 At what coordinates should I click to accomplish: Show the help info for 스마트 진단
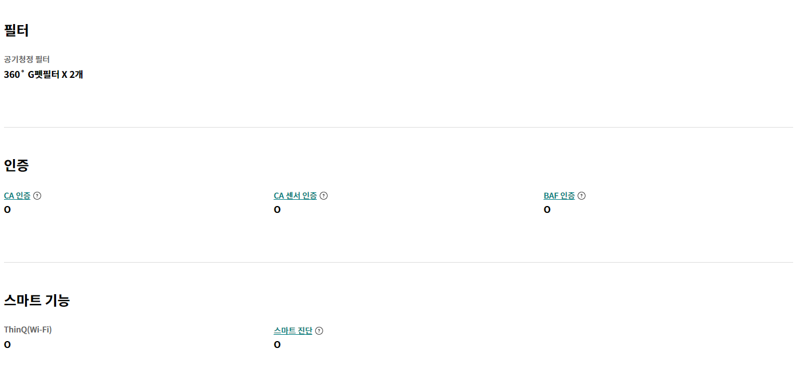click(319, 331)
